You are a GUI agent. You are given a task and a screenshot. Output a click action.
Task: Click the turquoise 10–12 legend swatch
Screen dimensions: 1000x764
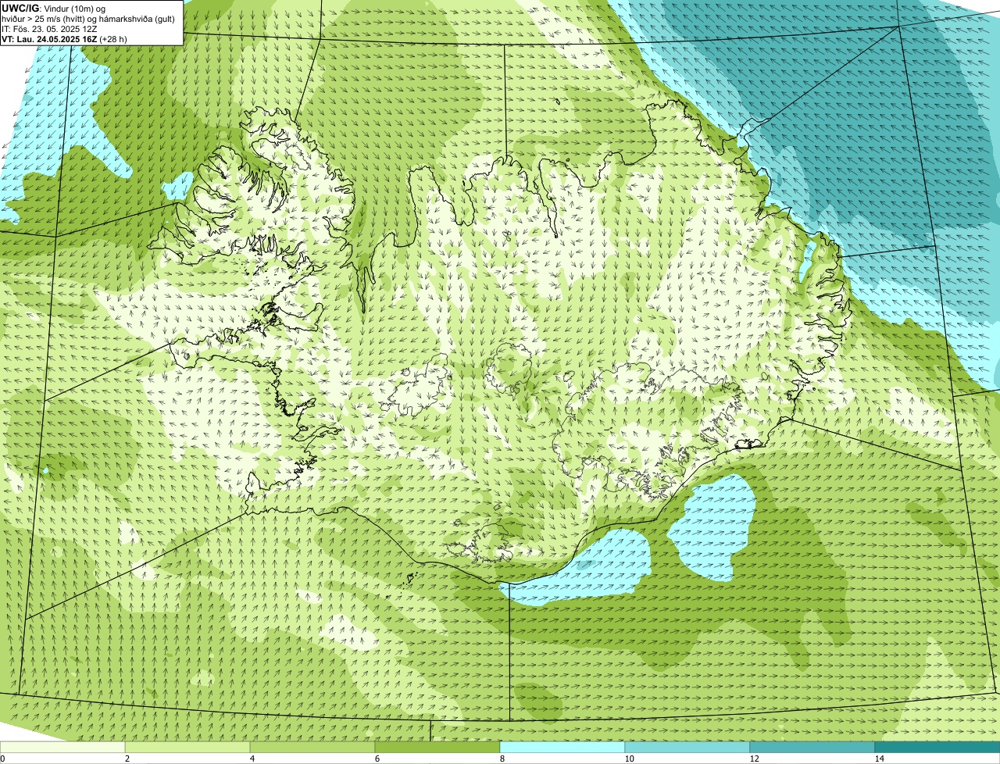pyautogui.click(x=687, y=747)
